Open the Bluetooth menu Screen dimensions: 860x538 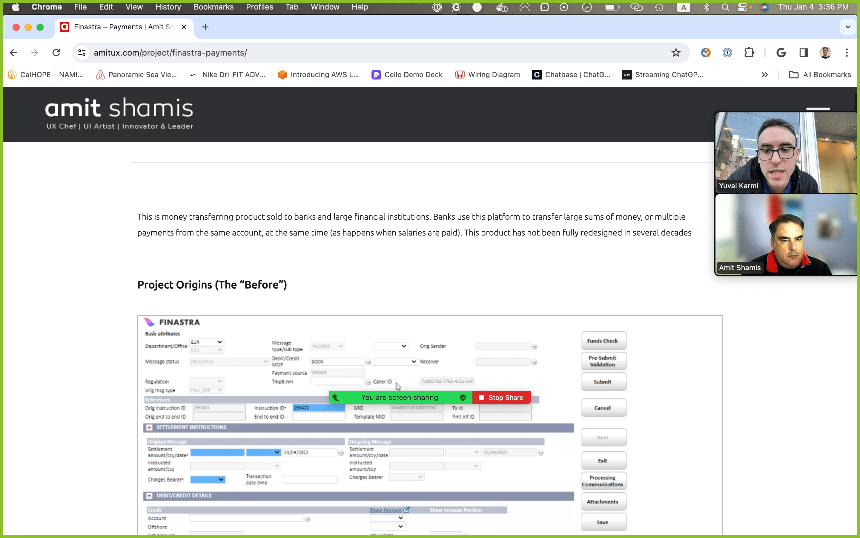pos(707,7)
